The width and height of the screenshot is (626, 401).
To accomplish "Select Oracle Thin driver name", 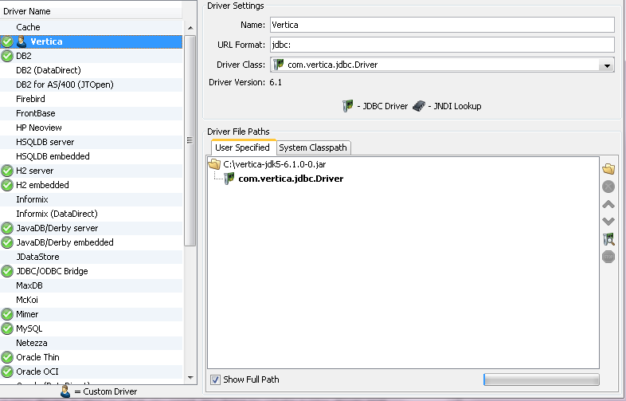I will [x=37, y=357].
